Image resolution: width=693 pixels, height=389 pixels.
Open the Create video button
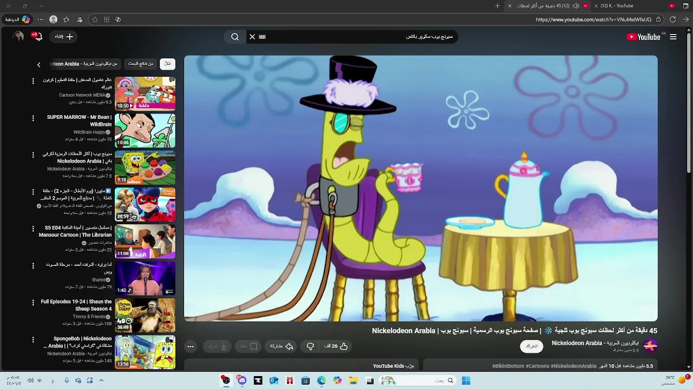64,37
